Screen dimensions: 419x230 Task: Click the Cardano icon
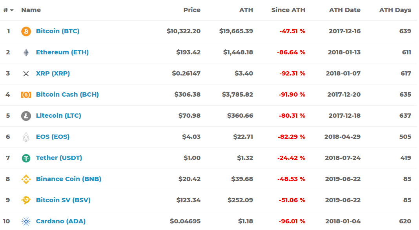[x=26, y=221]
